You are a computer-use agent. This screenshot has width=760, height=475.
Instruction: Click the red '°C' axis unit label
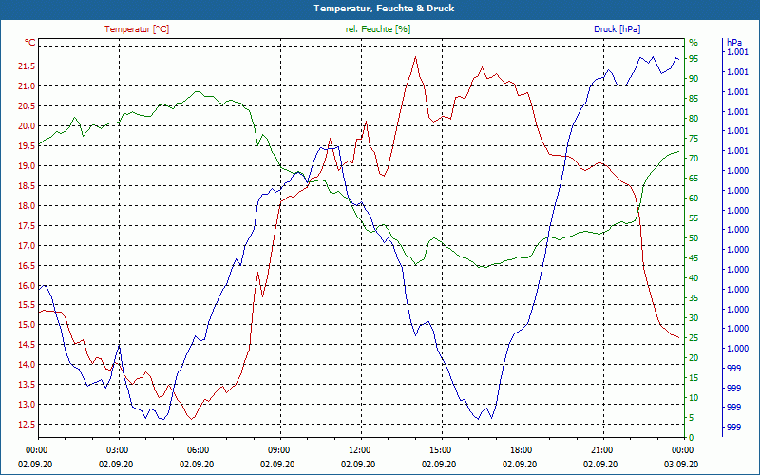point(30,43)
